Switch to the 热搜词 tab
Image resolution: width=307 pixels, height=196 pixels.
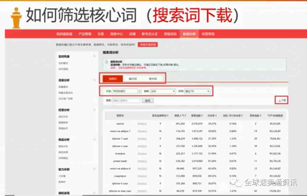click(x=113, y=79)
